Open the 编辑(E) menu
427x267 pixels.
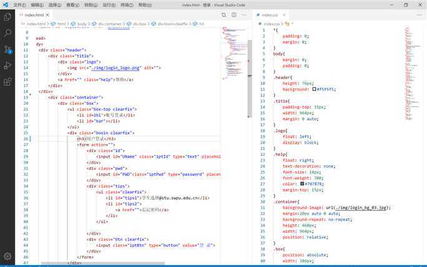tap(37, 5)
